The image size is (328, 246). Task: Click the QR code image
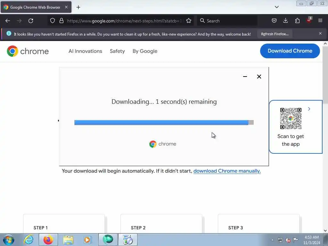click(291, 119)
